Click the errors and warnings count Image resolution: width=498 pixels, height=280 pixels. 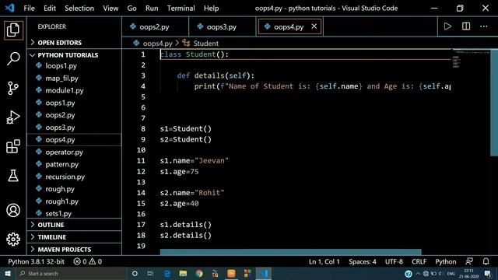click(88, 261)
